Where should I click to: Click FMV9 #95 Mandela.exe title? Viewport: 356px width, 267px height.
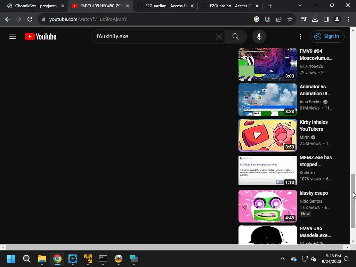click(315, 232)
